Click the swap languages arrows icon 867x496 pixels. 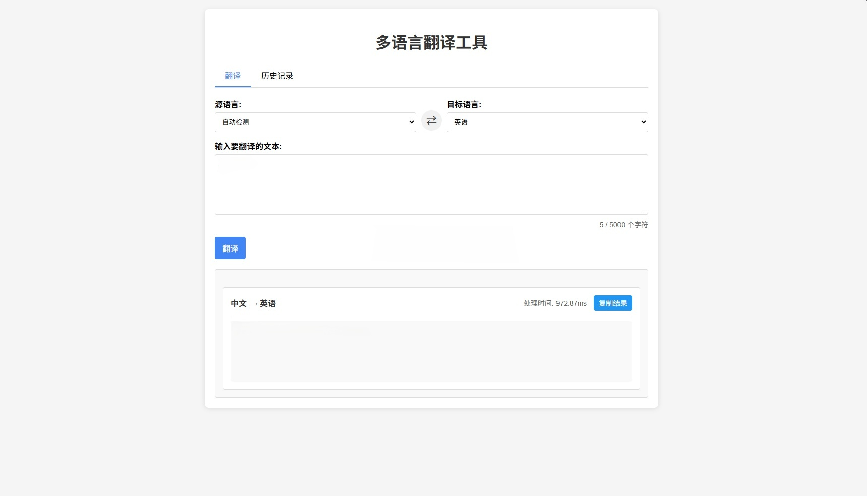[x=431, y=120]
